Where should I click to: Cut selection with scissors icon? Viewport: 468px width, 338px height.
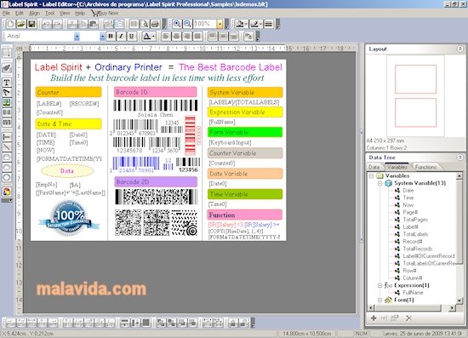click(72, 24)
